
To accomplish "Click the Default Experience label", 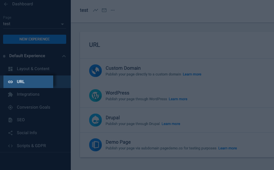I will [27, 56].
